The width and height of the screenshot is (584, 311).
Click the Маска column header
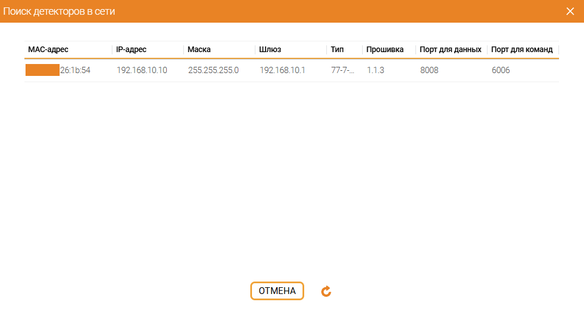tap(199, 49)
